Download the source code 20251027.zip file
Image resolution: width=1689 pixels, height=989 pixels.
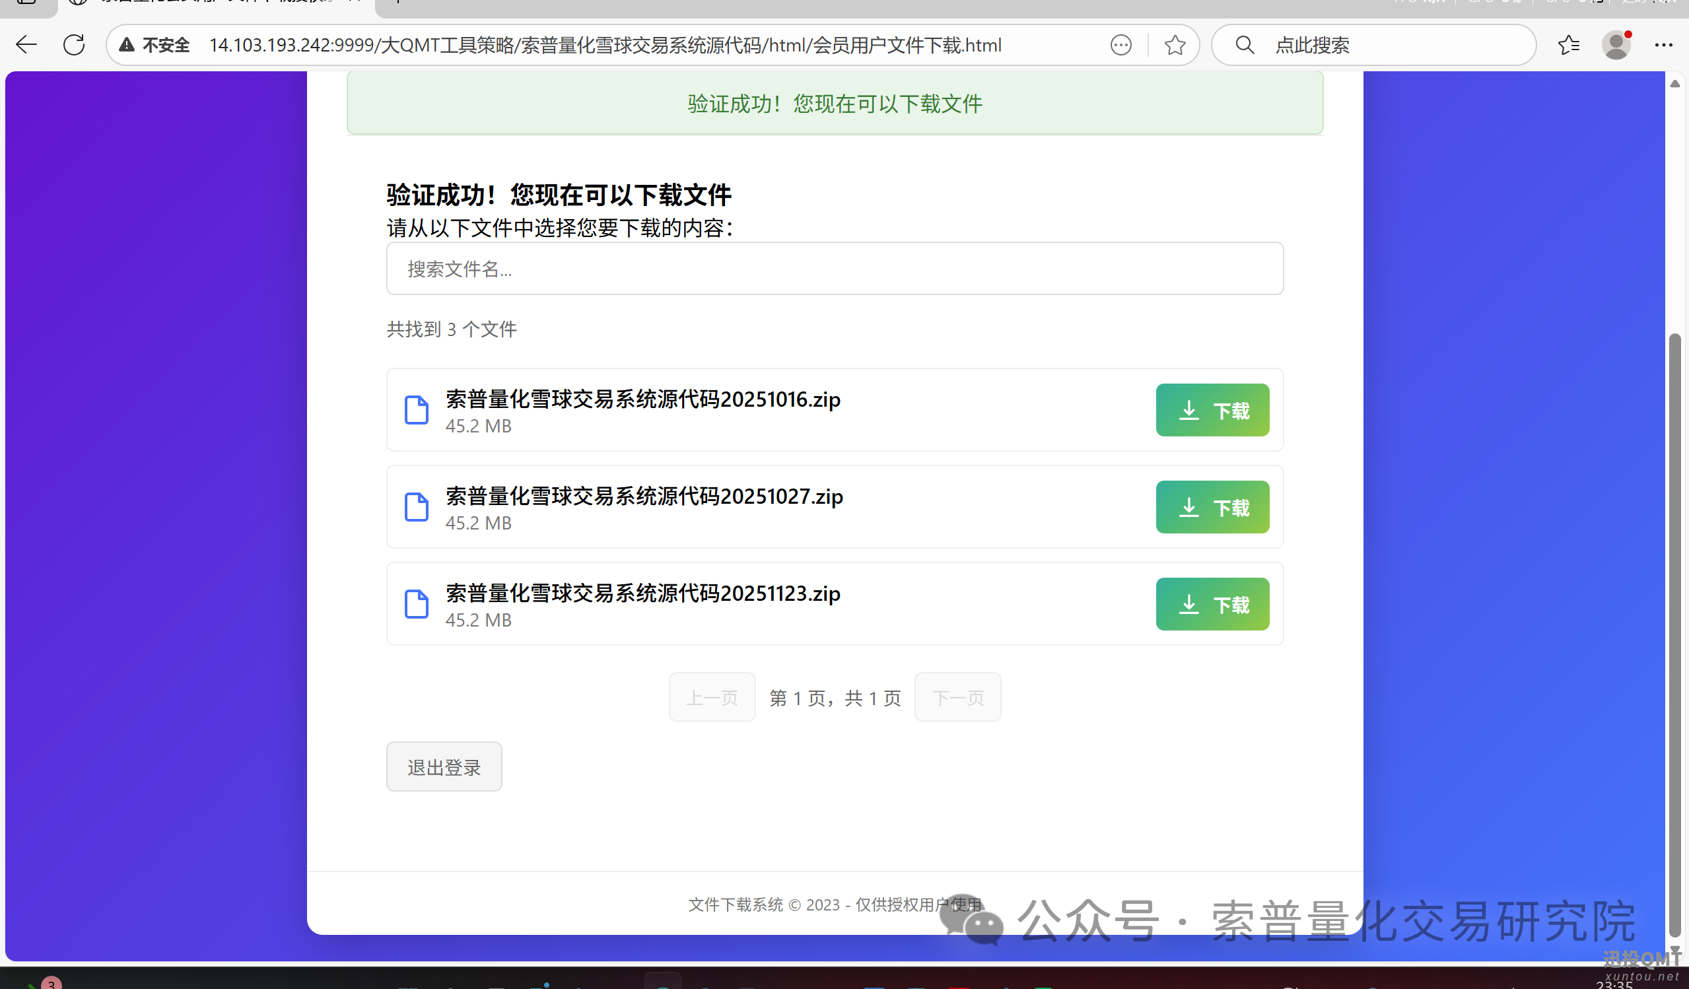pos(1212,506)
